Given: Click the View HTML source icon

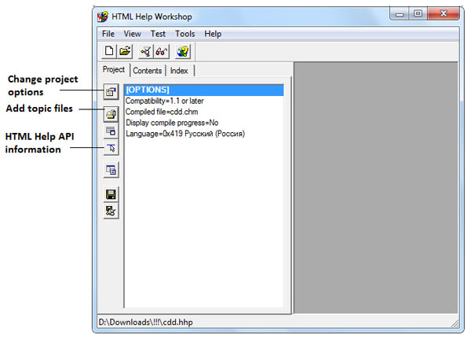Looking at the screenshot, I should pos(111,169).
